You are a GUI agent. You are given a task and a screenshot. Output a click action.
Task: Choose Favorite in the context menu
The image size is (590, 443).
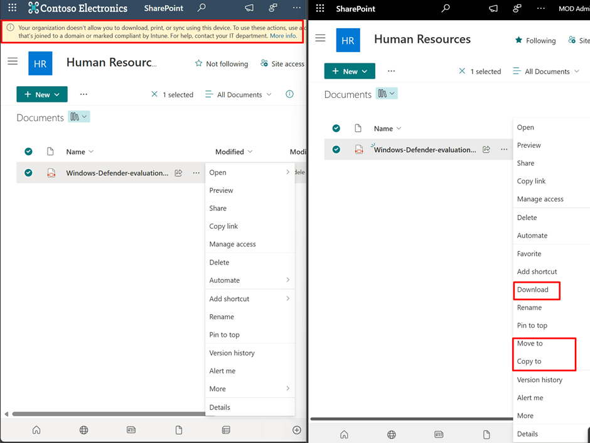529,254
